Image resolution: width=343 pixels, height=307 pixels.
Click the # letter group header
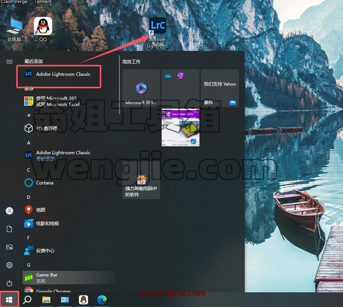(29, 115)
